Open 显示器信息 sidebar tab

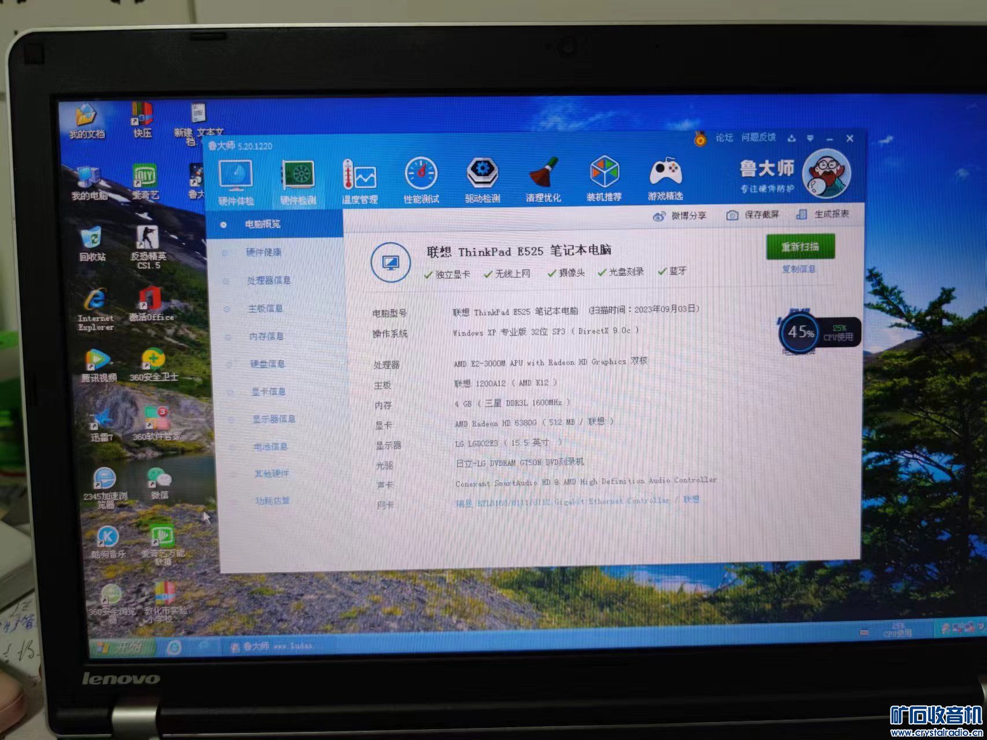tap(274, 419)
